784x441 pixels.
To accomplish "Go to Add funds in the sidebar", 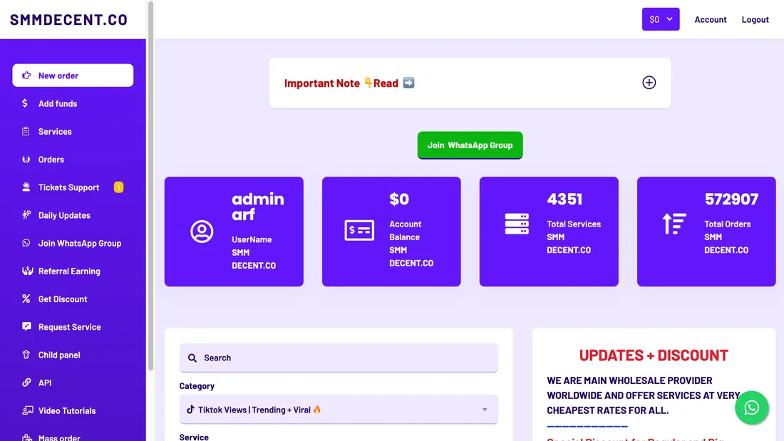I will click(x=73, y=103).
